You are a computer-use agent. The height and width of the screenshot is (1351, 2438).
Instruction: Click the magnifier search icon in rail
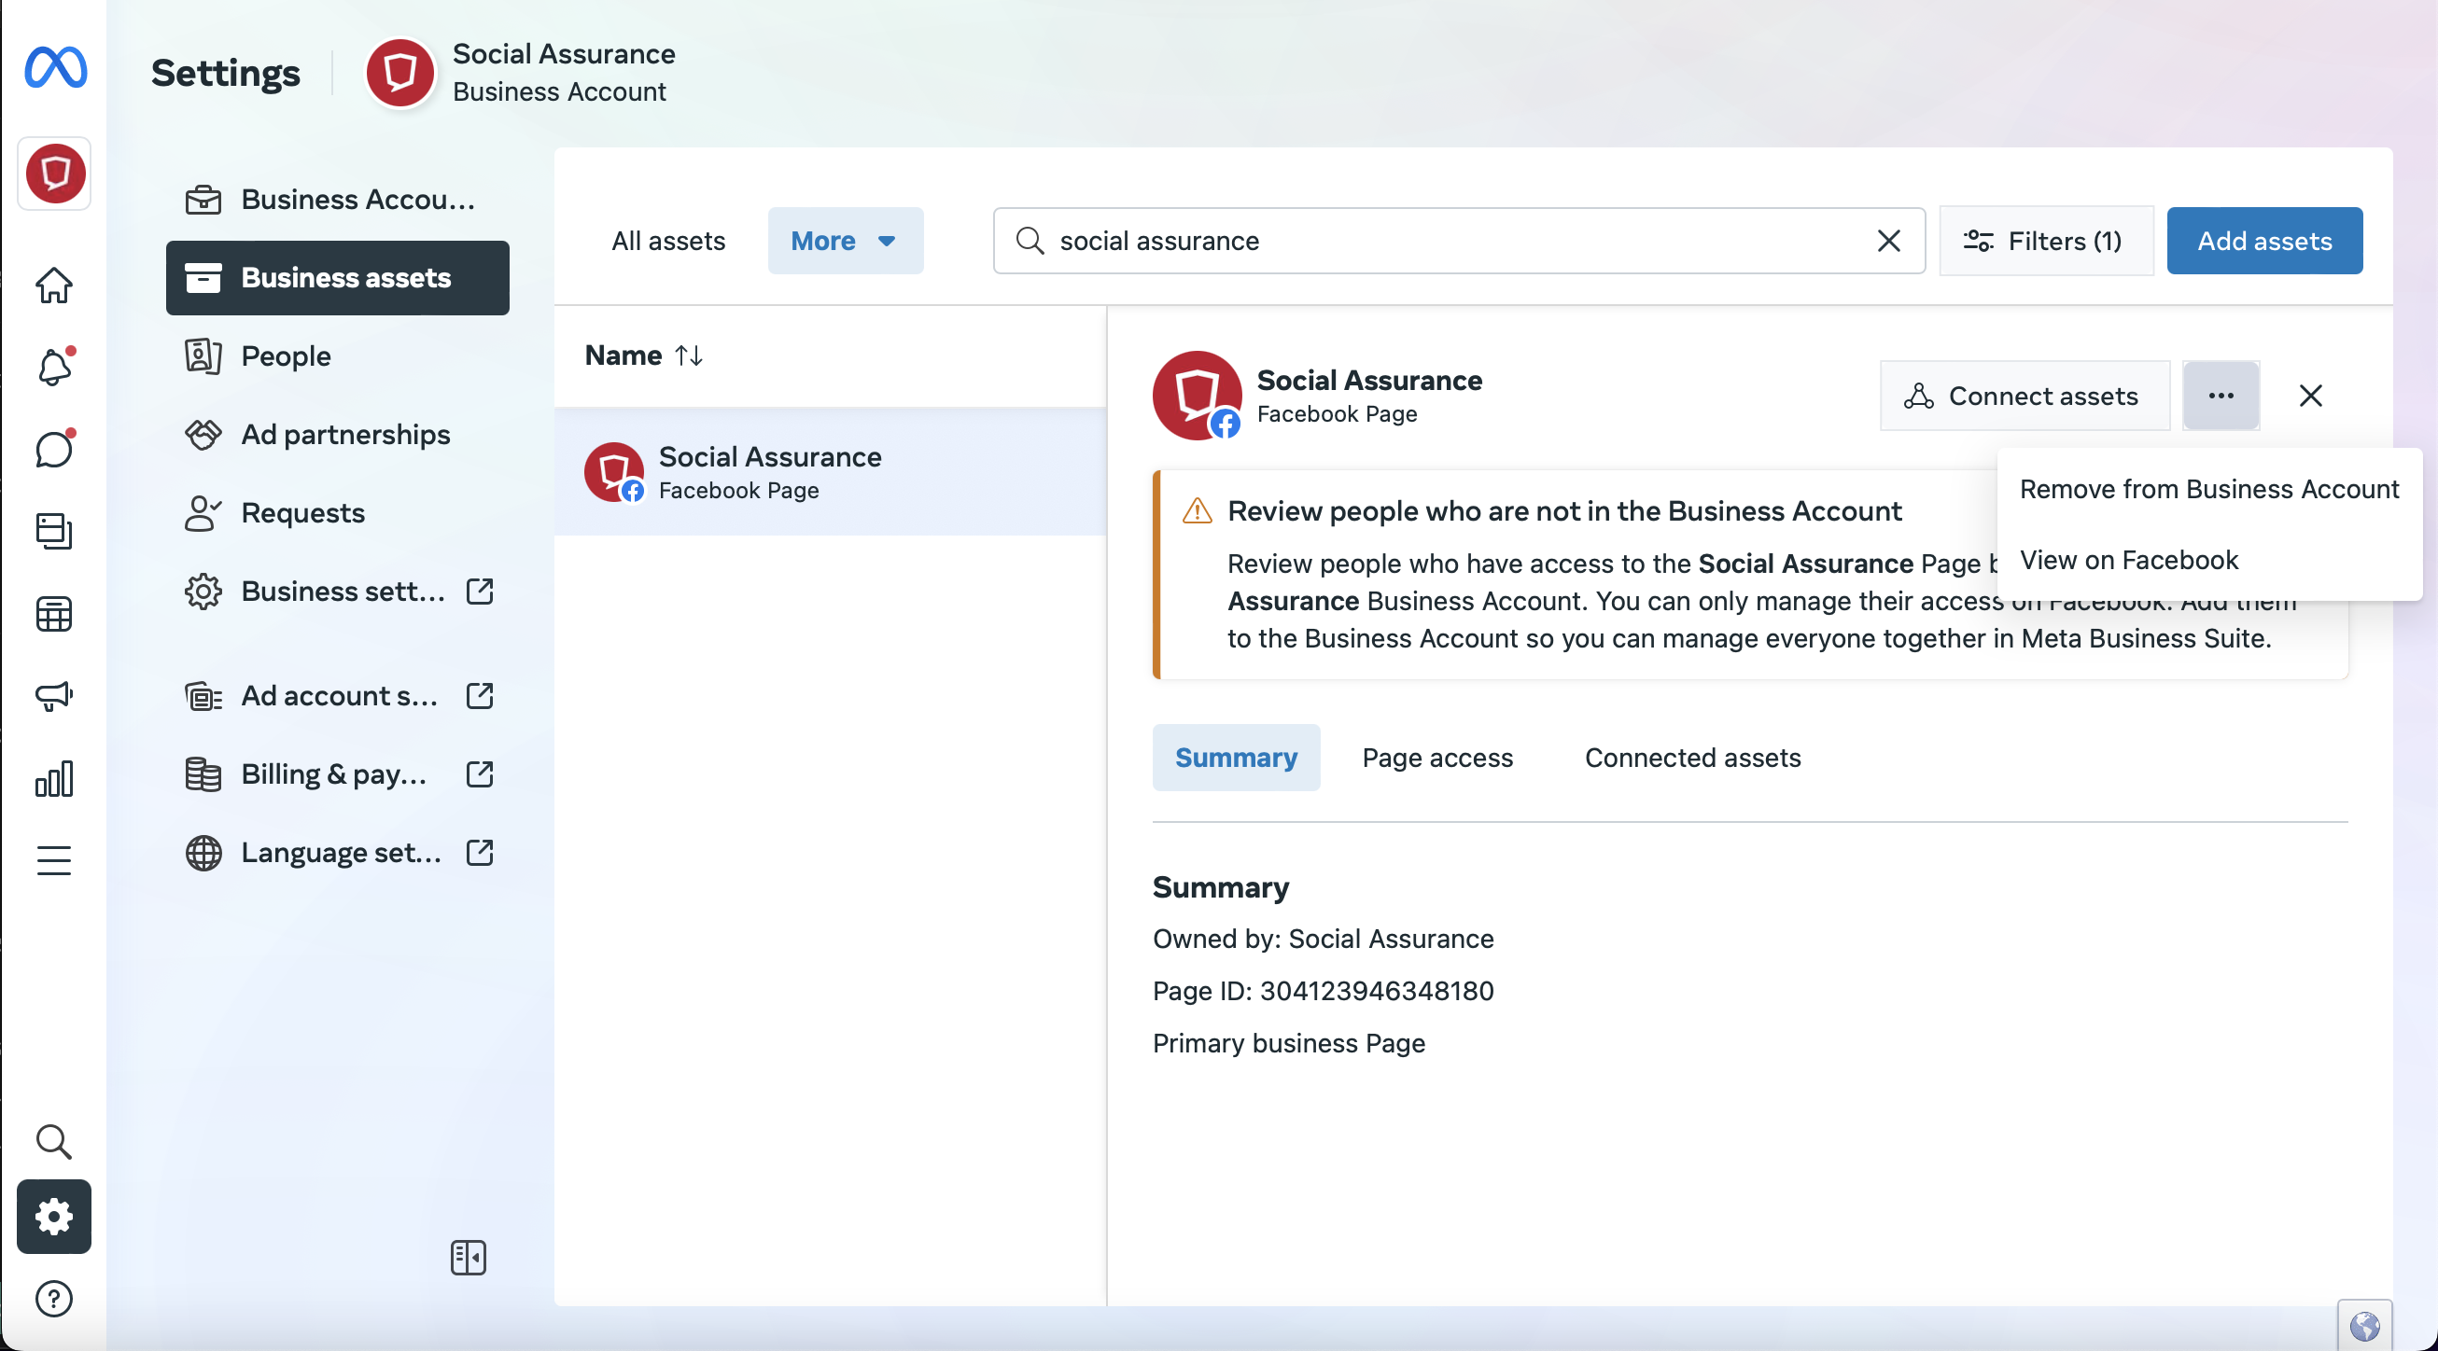pos(54,1142)
